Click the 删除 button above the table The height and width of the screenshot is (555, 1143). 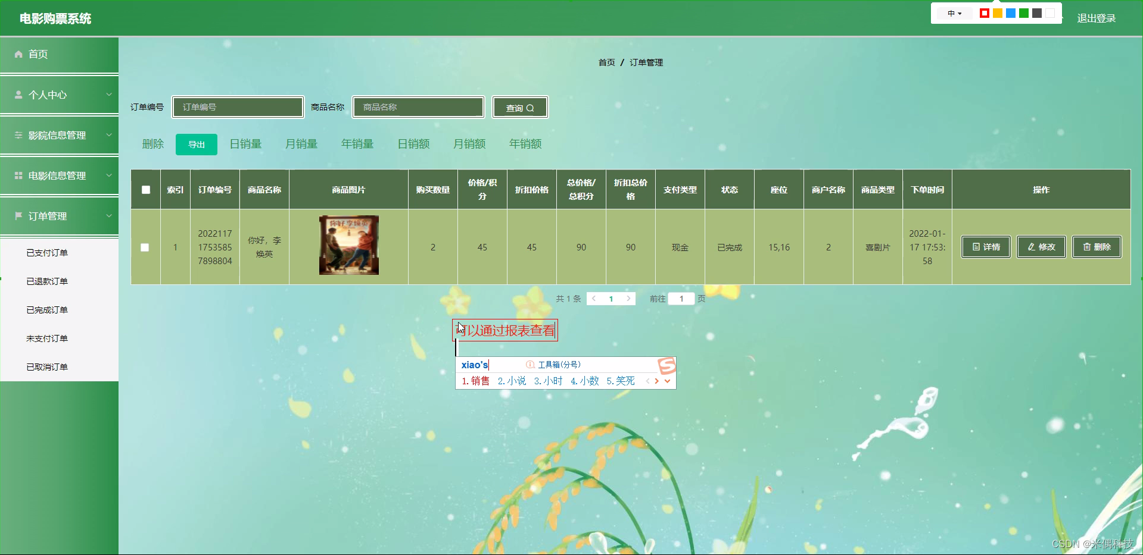click(x=153, y=144)
